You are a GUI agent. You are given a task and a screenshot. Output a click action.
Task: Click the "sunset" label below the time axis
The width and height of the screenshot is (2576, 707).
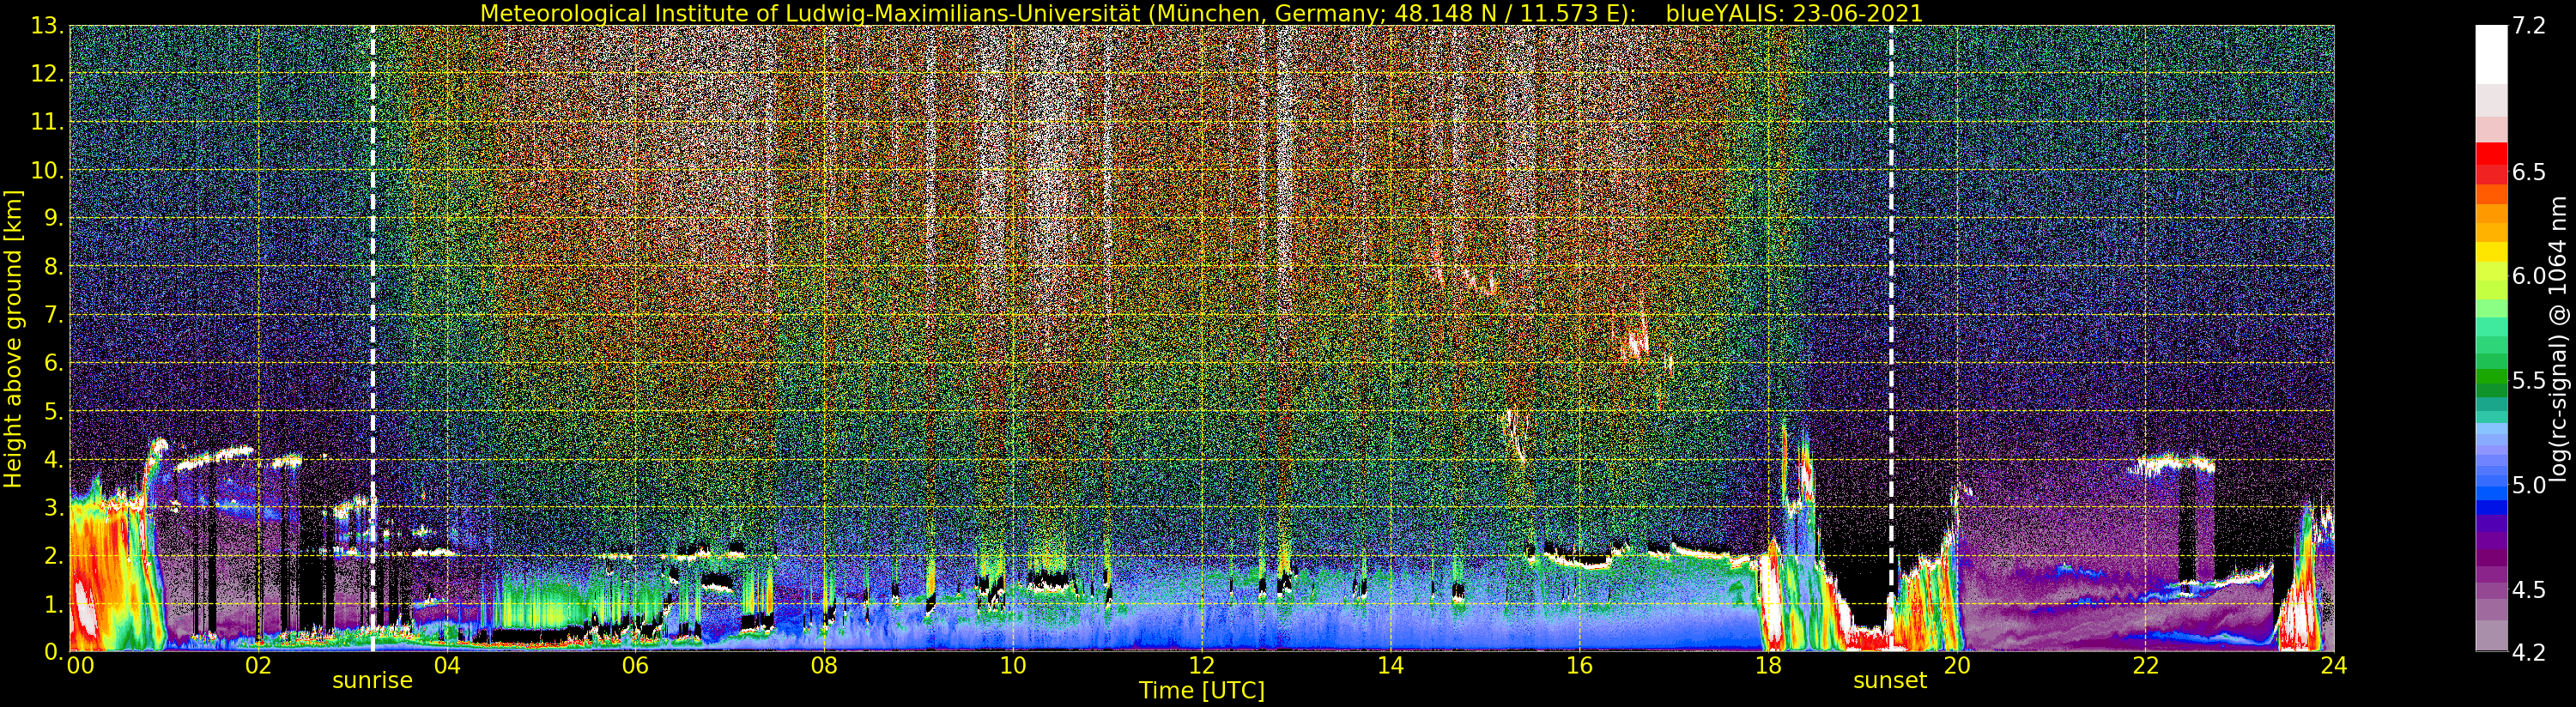[x=1890, y=680]
